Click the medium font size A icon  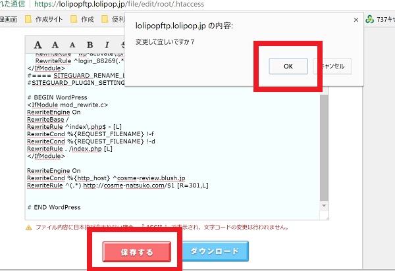click(x=55, y=45)
